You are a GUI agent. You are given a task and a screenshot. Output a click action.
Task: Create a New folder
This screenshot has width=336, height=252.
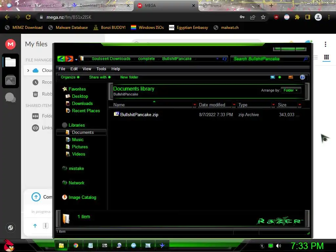[129, 77]
